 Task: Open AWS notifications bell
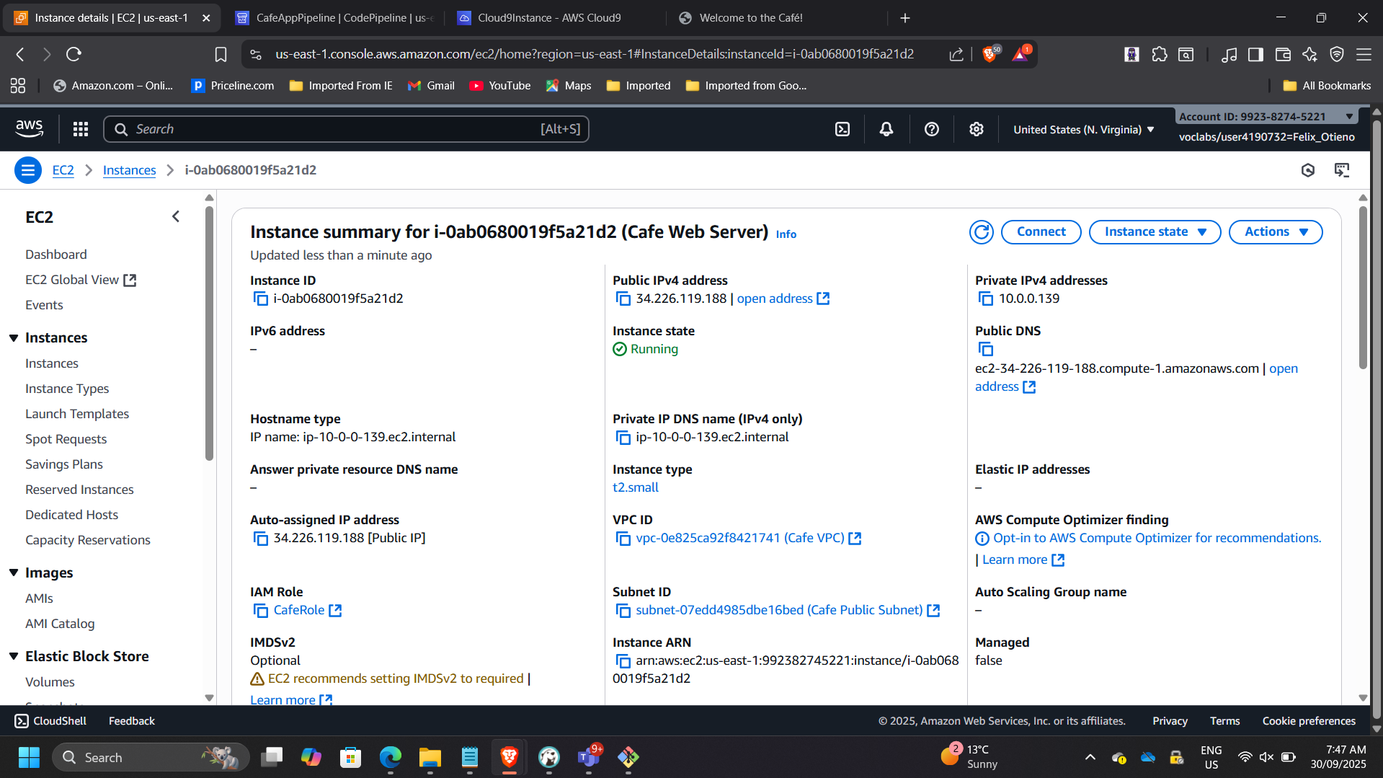pyautogui.click(x=886, y=129)
